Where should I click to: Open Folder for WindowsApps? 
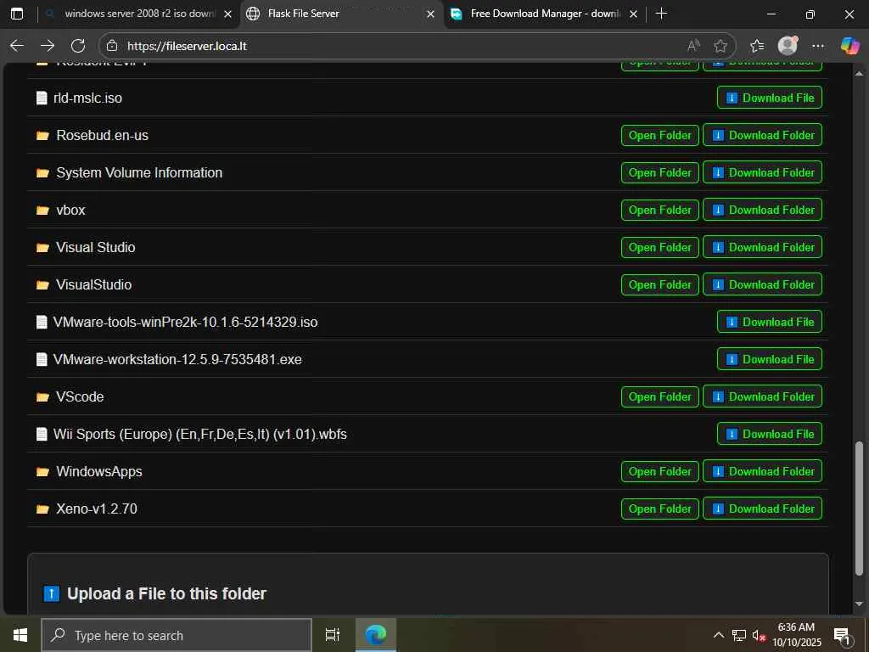click(x=659, y=471)
